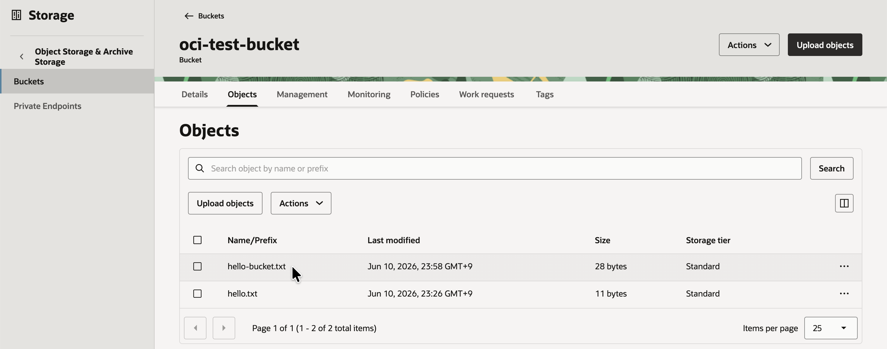Select Buckets in the sidebar
Viewport: 887px width, 349px height.
77,81
